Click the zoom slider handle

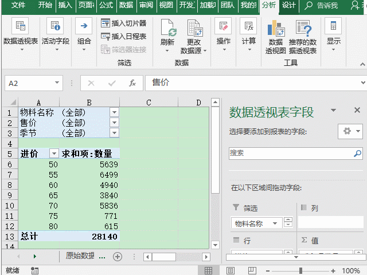click(300, 271)
